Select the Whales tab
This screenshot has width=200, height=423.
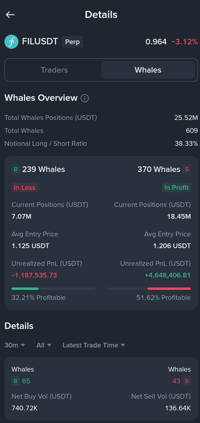148,70
